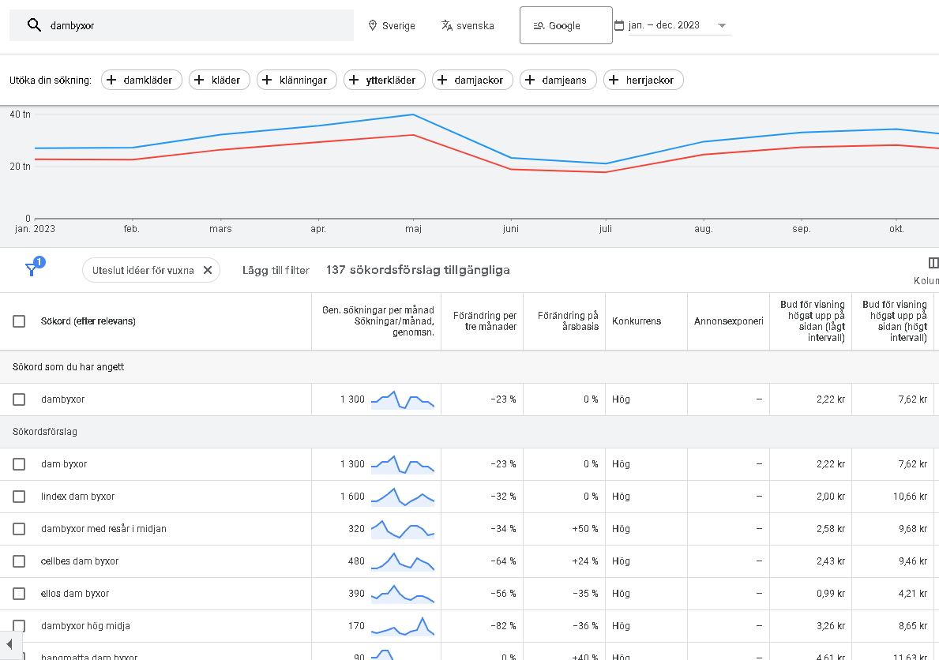Add damjackor to broaden search
Viewport: 939px width, 660px height.
point(472,80)
